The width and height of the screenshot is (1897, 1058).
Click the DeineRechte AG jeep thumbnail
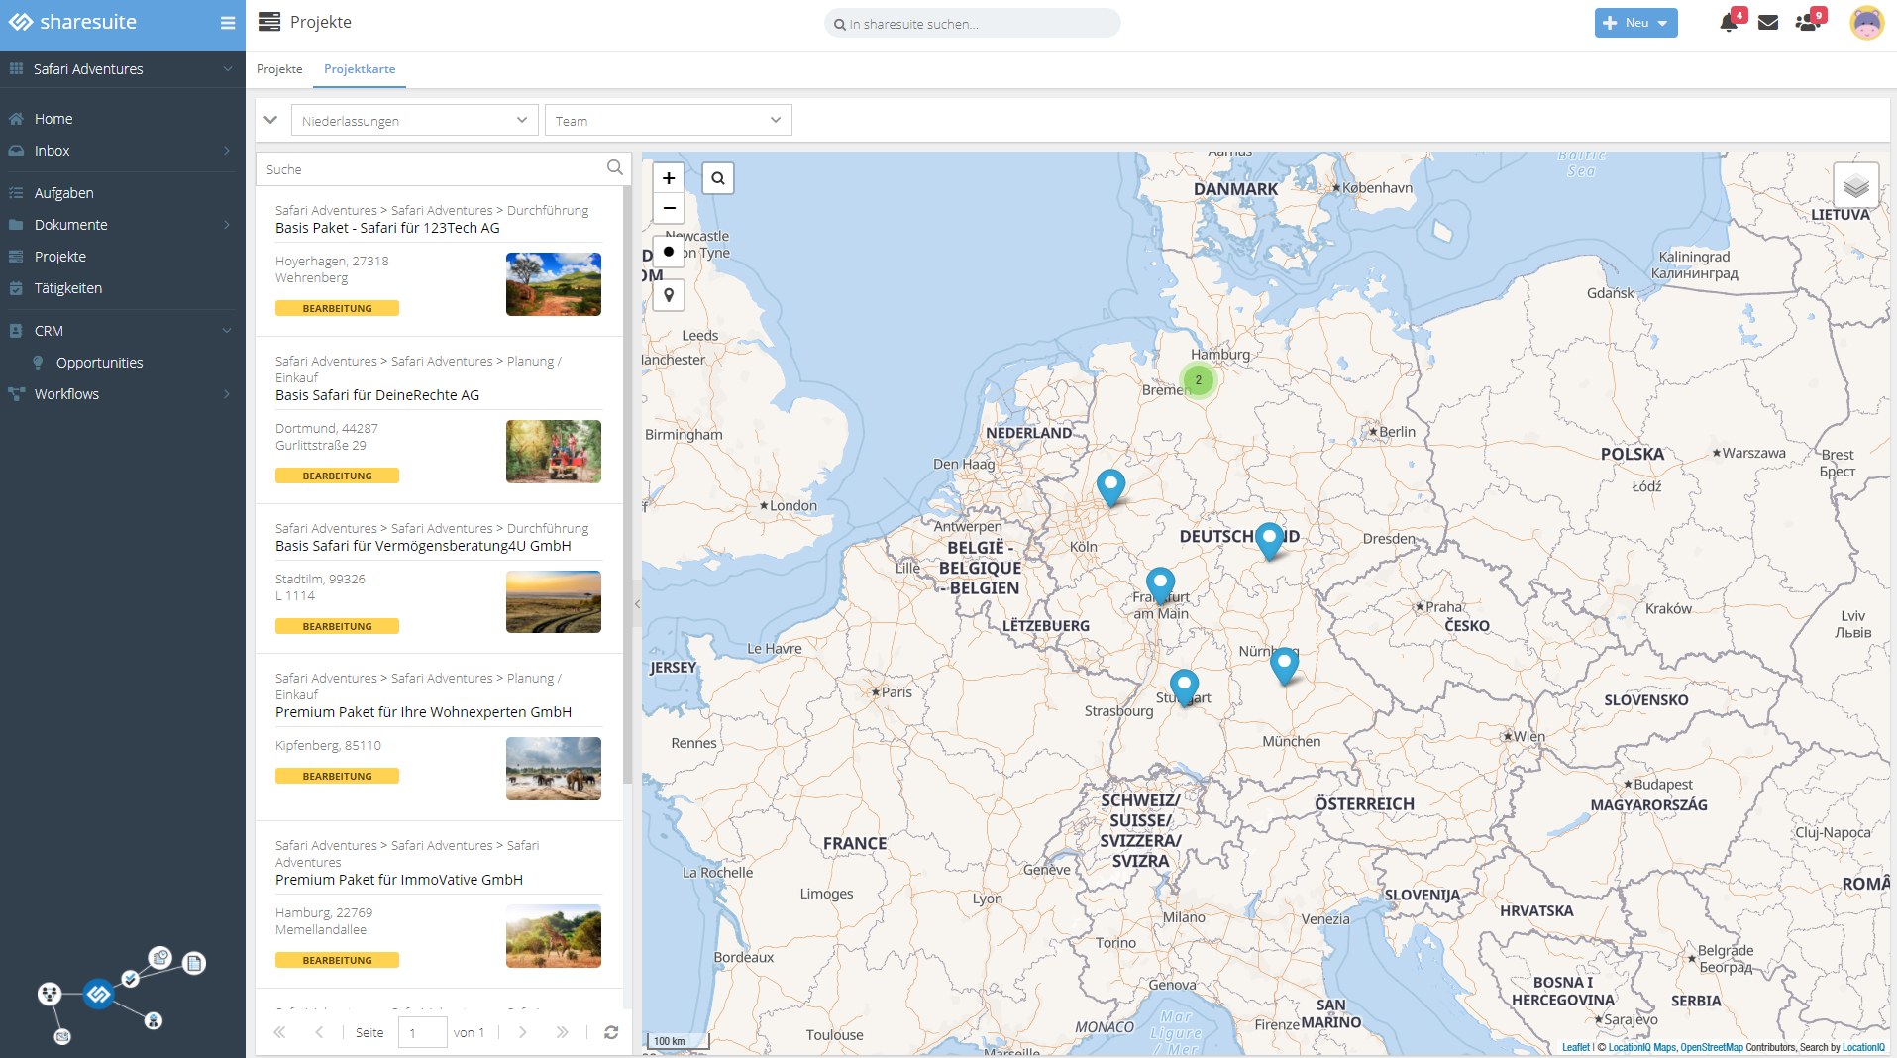point(554,452)
